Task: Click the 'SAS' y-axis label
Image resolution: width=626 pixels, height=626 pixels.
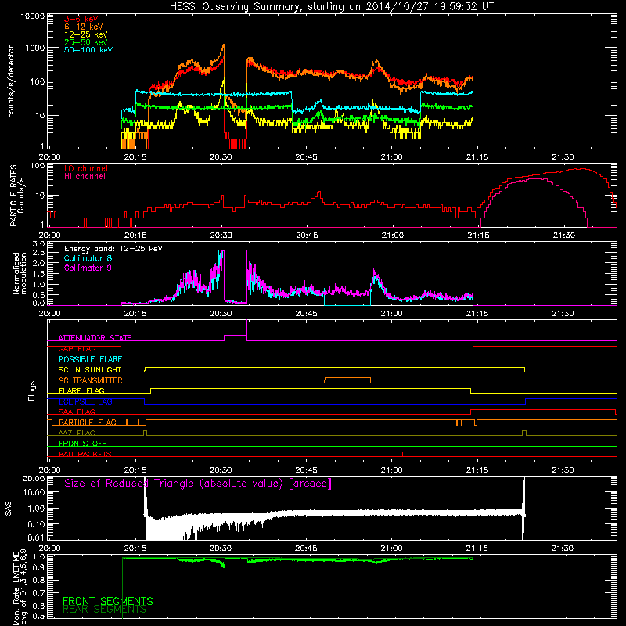Action: [x=9, y=509]
